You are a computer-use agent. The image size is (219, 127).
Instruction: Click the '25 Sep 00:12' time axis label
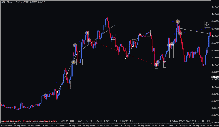point(61,125)
